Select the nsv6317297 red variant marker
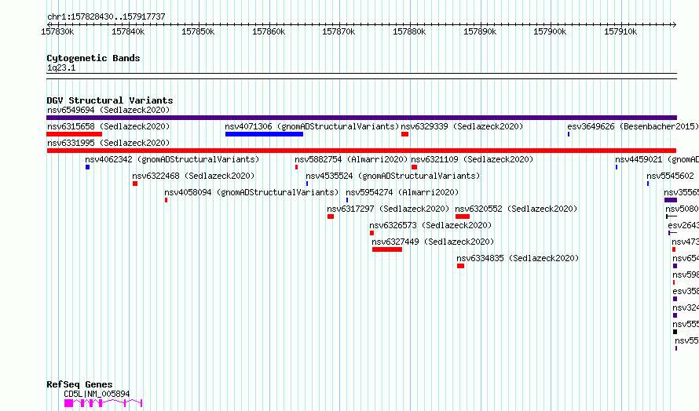Viewport: 699px width, 411px height. (x=331, y=216)
